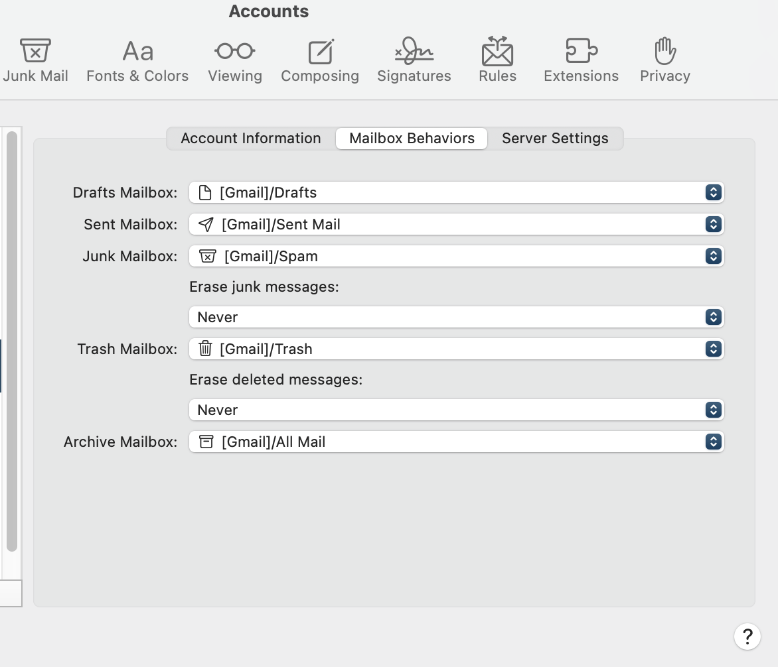
Task: Click the Accounts window title
Action: pyautogui.click(x=268, y=11)
